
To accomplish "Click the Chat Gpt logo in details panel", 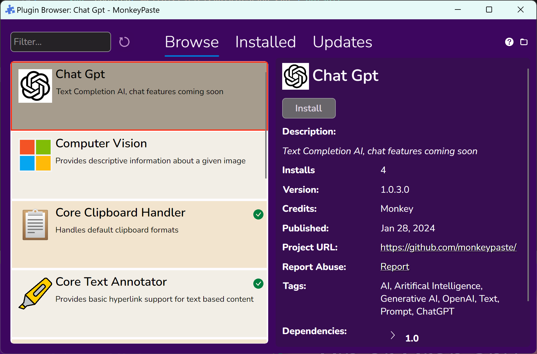I will pyautogui.click(x=295, y=76).
